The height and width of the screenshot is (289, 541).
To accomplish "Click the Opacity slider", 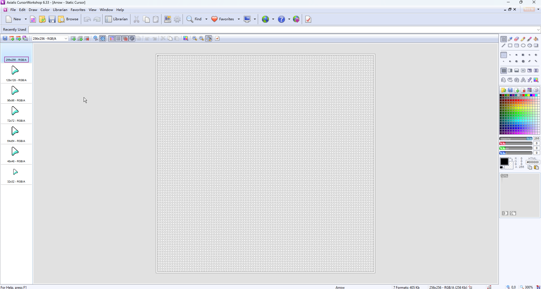I will (x=516, y=139).
